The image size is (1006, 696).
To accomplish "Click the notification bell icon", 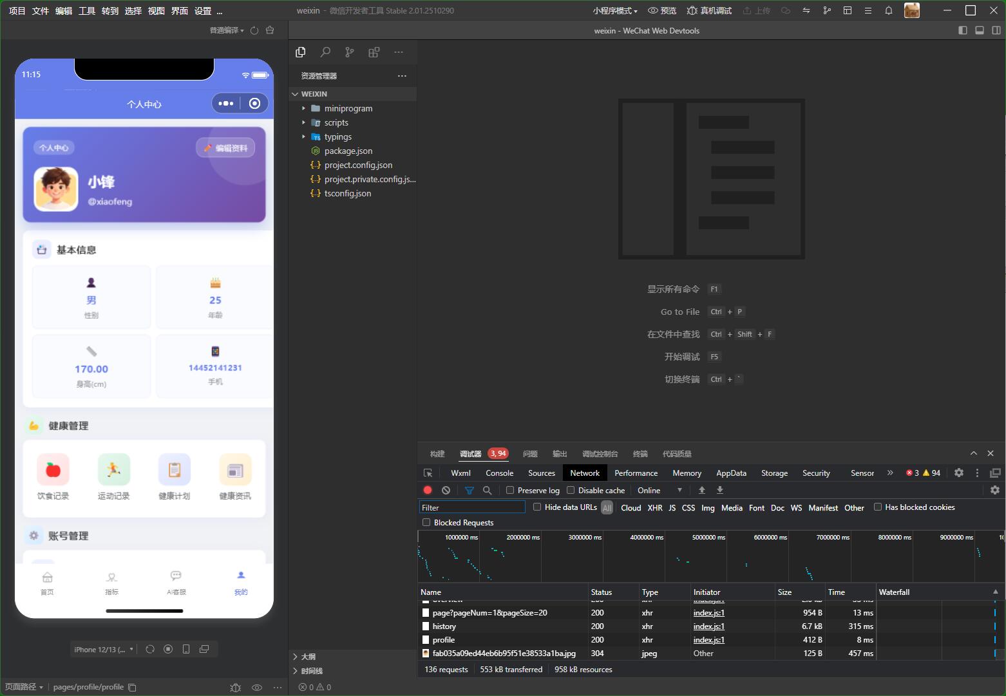I will (889, 10).
